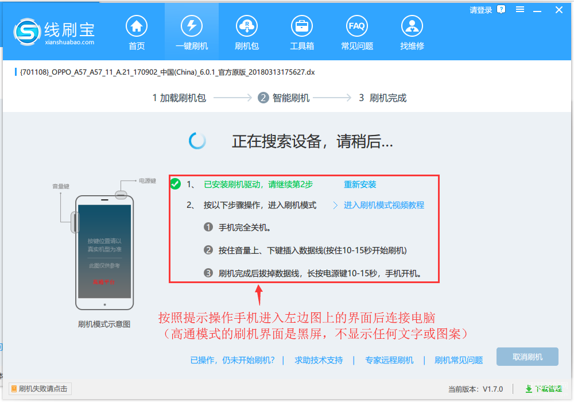Open 专家远程刷机 link
The width and height of the screenshot is (574, 402).
389,360
